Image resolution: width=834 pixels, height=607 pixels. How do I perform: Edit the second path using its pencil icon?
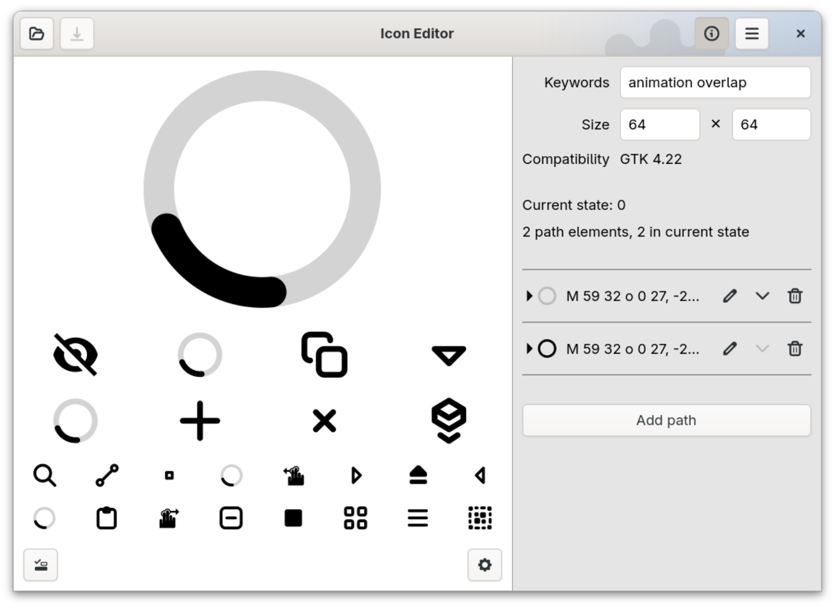pyautogui.click(x=730, y=348)
